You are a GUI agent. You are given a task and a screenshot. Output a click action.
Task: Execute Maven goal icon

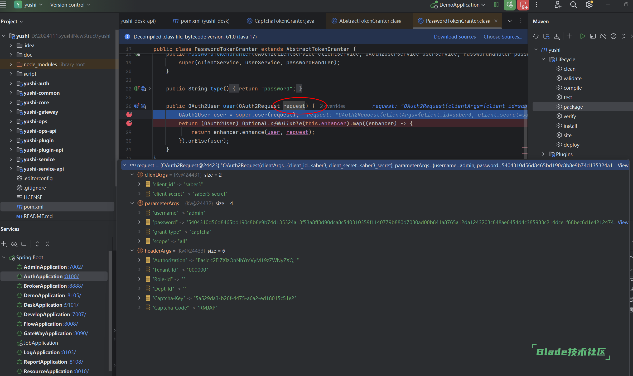coord(593,36)
